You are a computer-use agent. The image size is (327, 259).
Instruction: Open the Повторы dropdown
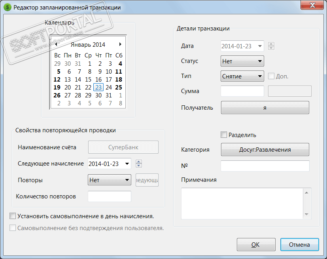[110, 180]
